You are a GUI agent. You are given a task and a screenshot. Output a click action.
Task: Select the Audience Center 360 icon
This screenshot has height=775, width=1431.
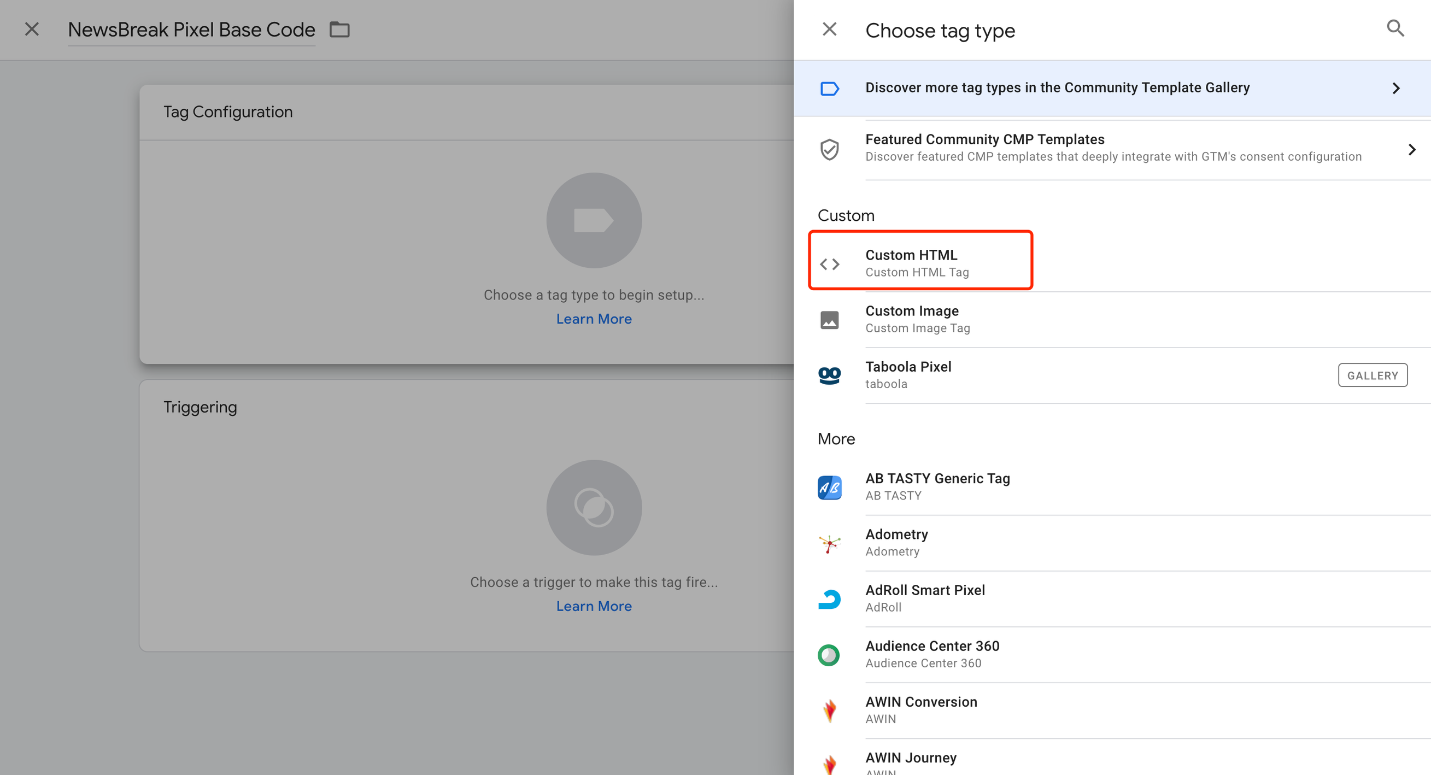click(829, 655)
